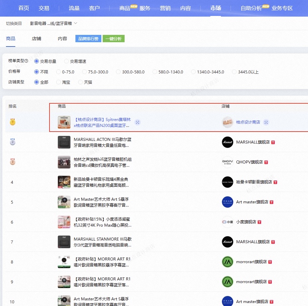Choose the 75.0-300.0 price range

[x=84, y=72]
